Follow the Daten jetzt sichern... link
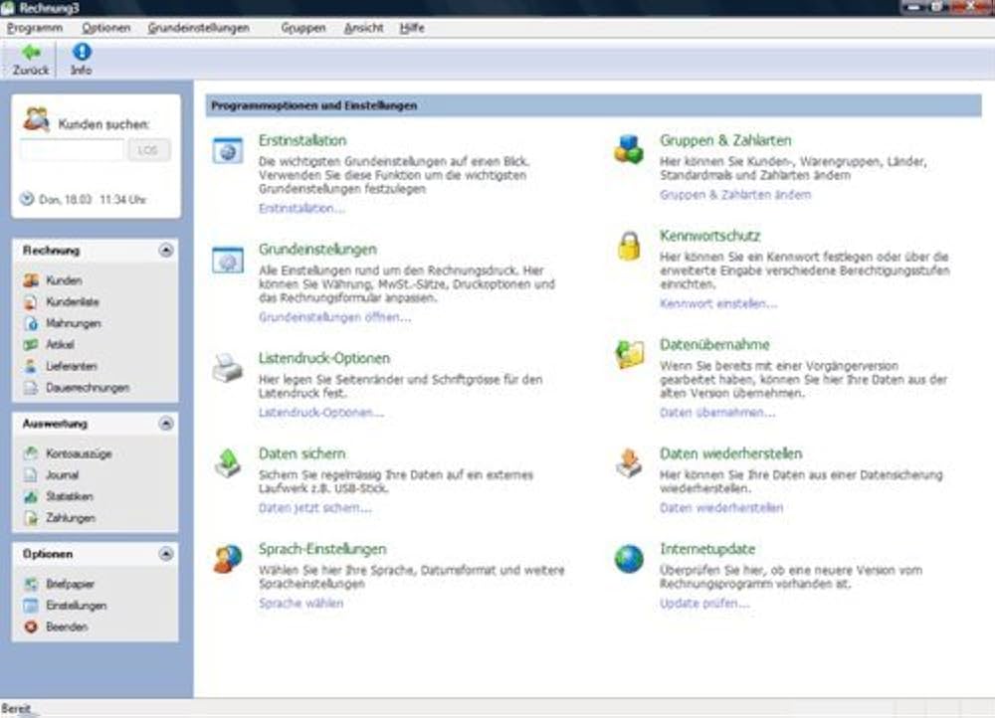Viewport: 995px width, 718px height. click(x=314, y=507)
